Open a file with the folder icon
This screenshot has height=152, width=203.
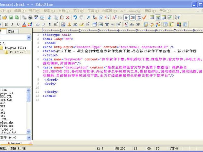pyautogui.click(x=5, y=17)
